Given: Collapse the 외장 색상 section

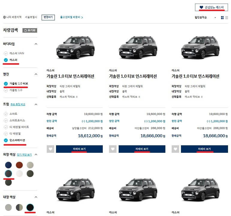Looking at the screenshot, I should [36, 154].
